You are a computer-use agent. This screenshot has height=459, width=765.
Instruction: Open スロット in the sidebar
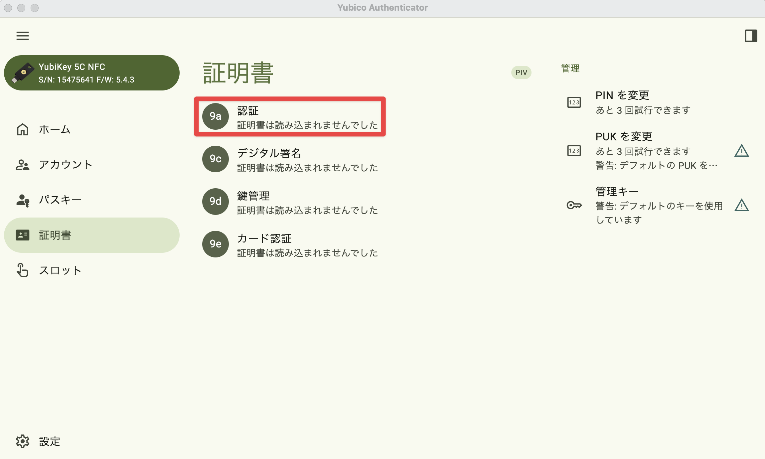pyautogui.click(x=92, y=270)
